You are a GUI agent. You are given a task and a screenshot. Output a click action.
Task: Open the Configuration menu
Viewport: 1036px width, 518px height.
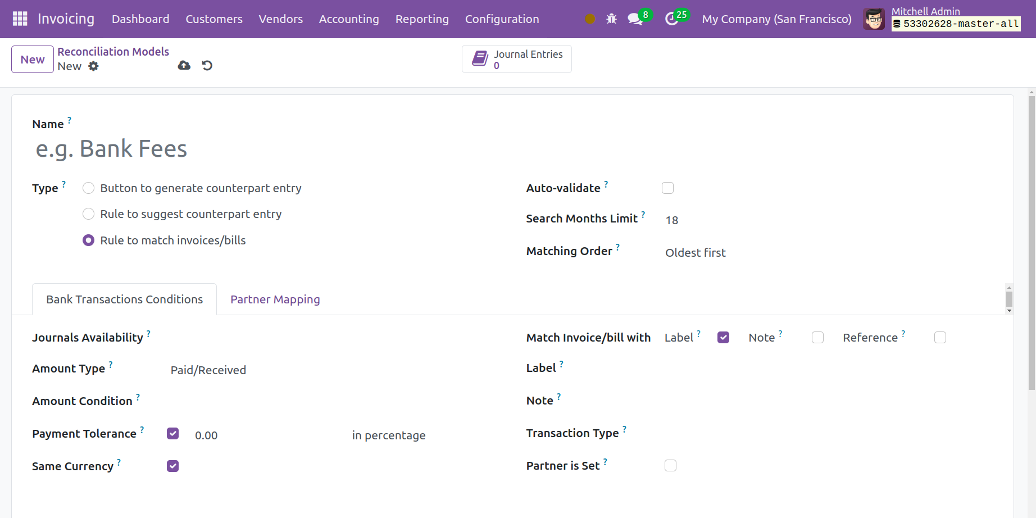[502, 19]
